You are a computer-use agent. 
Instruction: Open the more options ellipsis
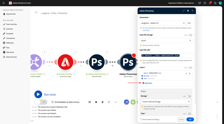(x=115, y=102)
